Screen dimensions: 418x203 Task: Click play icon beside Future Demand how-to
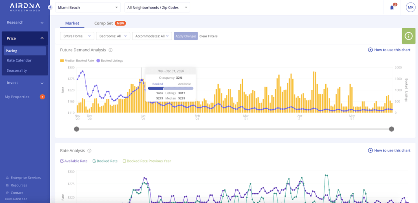(x=370, y=50)
